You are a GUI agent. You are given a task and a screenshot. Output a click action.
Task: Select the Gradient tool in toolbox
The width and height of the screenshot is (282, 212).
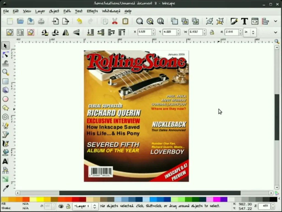coord(6,179)
